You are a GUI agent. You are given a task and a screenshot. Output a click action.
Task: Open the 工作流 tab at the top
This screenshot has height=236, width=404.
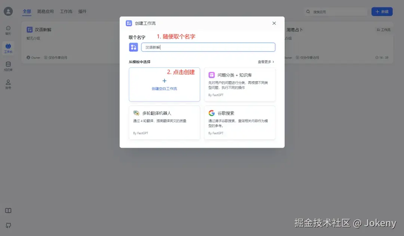pyautogui.click(x=66, y=11)
